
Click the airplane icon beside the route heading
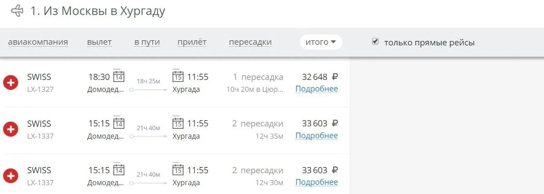click(17, 11)
